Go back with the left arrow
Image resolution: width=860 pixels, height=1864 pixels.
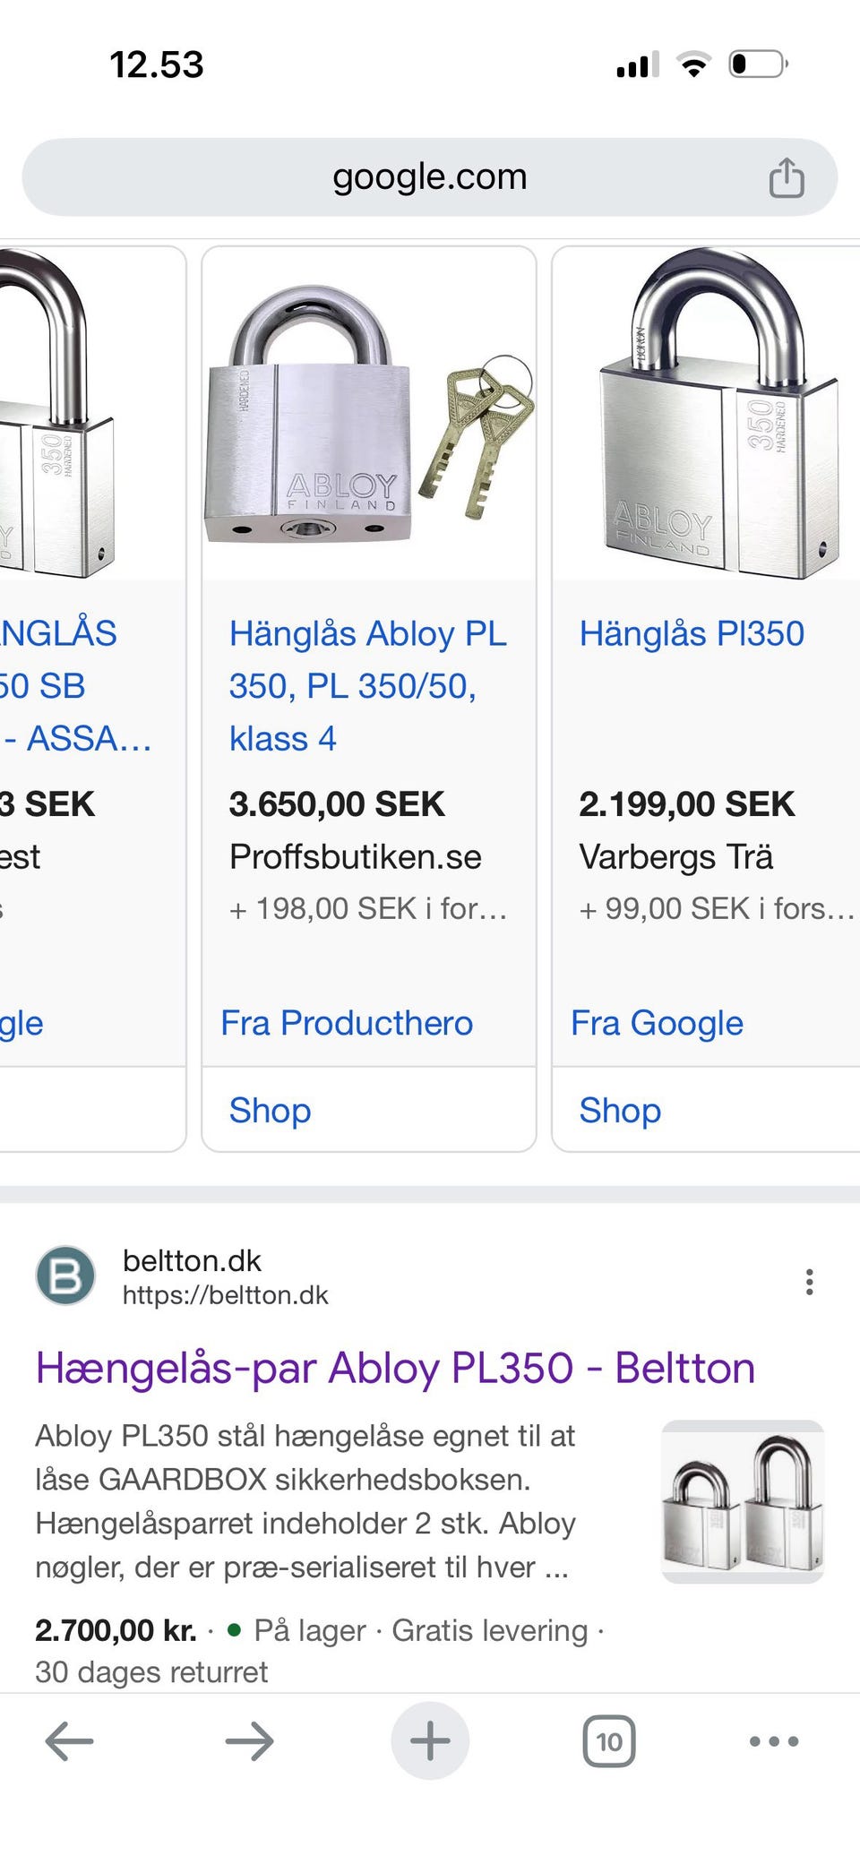(69, 1741)
